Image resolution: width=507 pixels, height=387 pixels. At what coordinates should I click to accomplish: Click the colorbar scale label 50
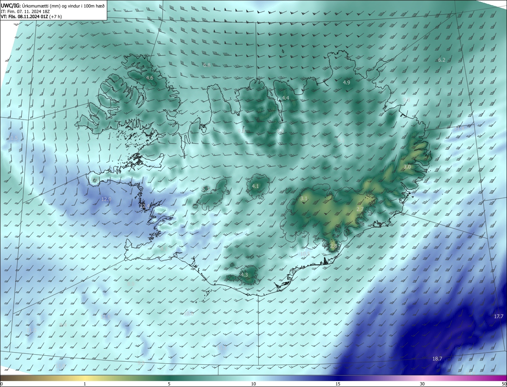click(x=504, y=384)
